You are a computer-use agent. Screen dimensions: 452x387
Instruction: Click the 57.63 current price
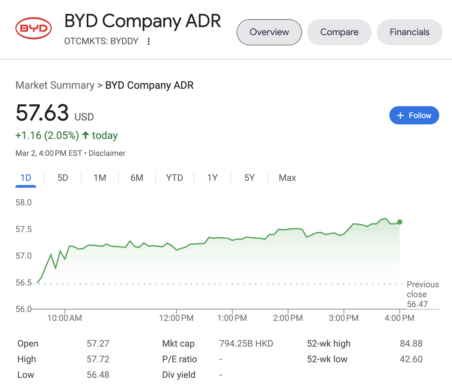[x=42, y=113]
